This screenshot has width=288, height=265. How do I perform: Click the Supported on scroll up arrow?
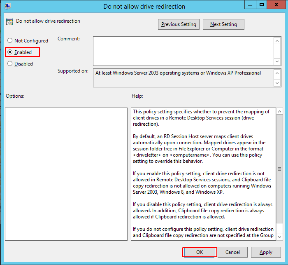277,73
